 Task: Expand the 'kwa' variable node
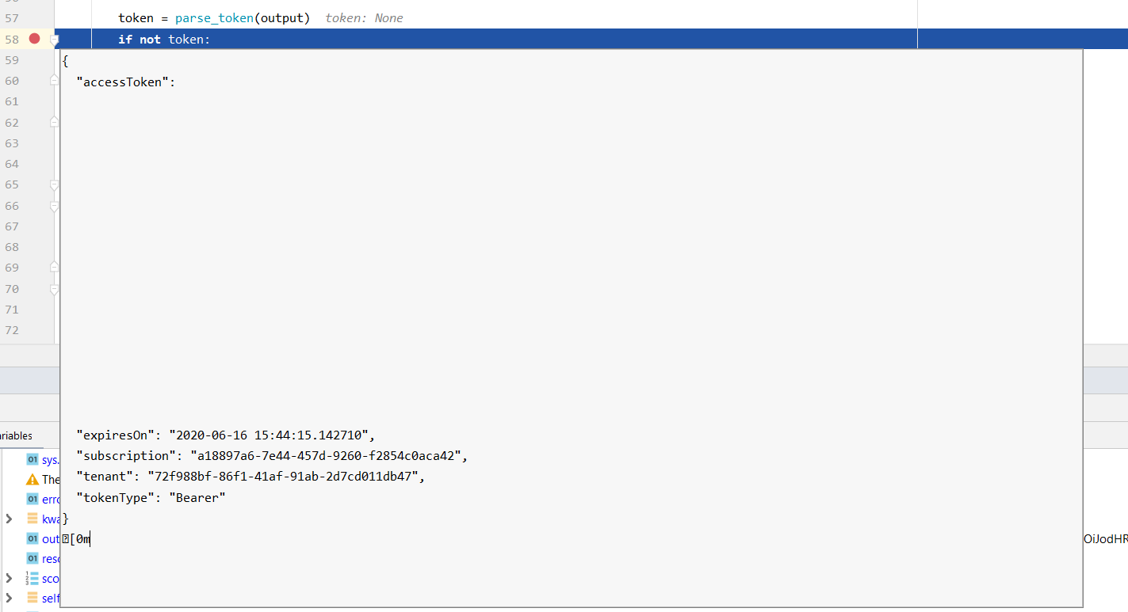tap(10, 519)
